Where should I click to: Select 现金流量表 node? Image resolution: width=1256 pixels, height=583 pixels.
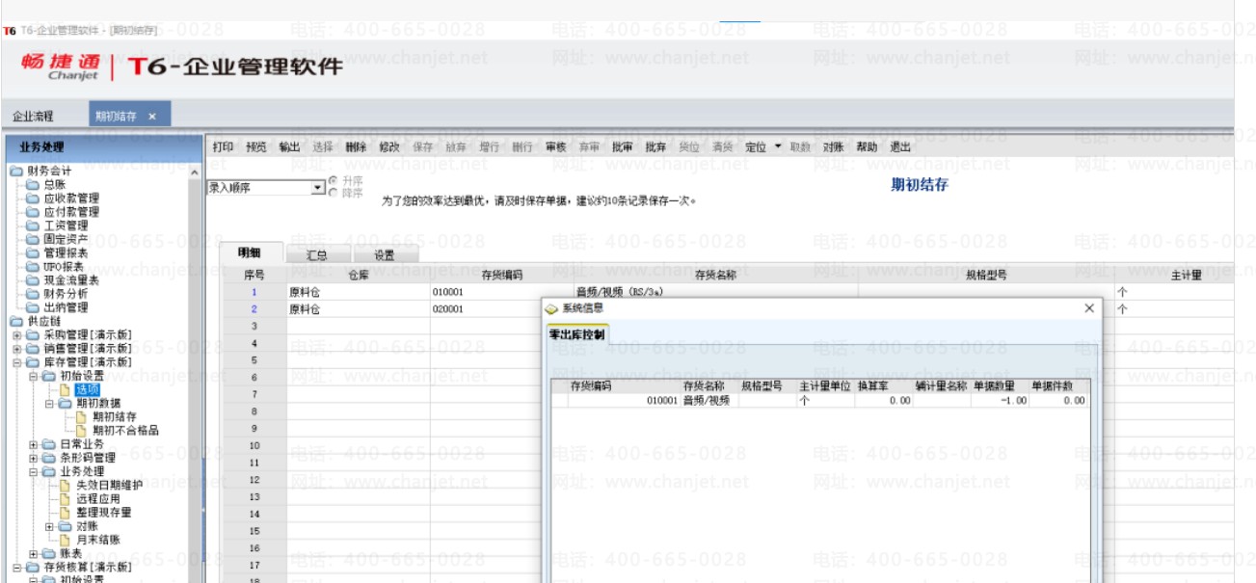pos(71,279)
